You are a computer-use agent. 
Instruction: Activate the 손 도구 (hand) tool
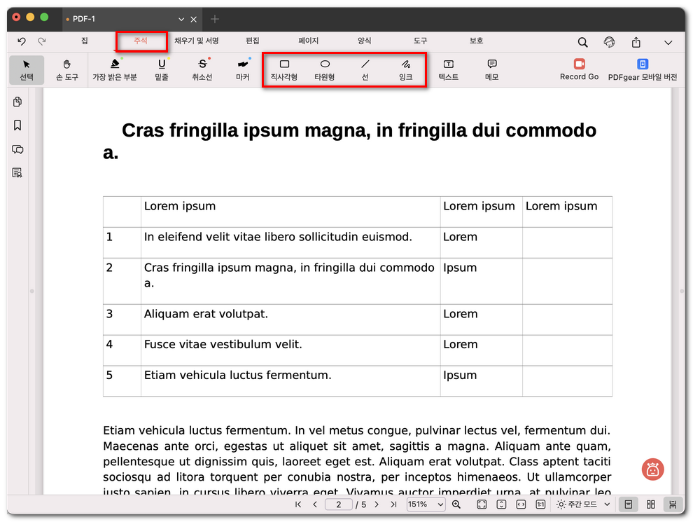(67, 69)
